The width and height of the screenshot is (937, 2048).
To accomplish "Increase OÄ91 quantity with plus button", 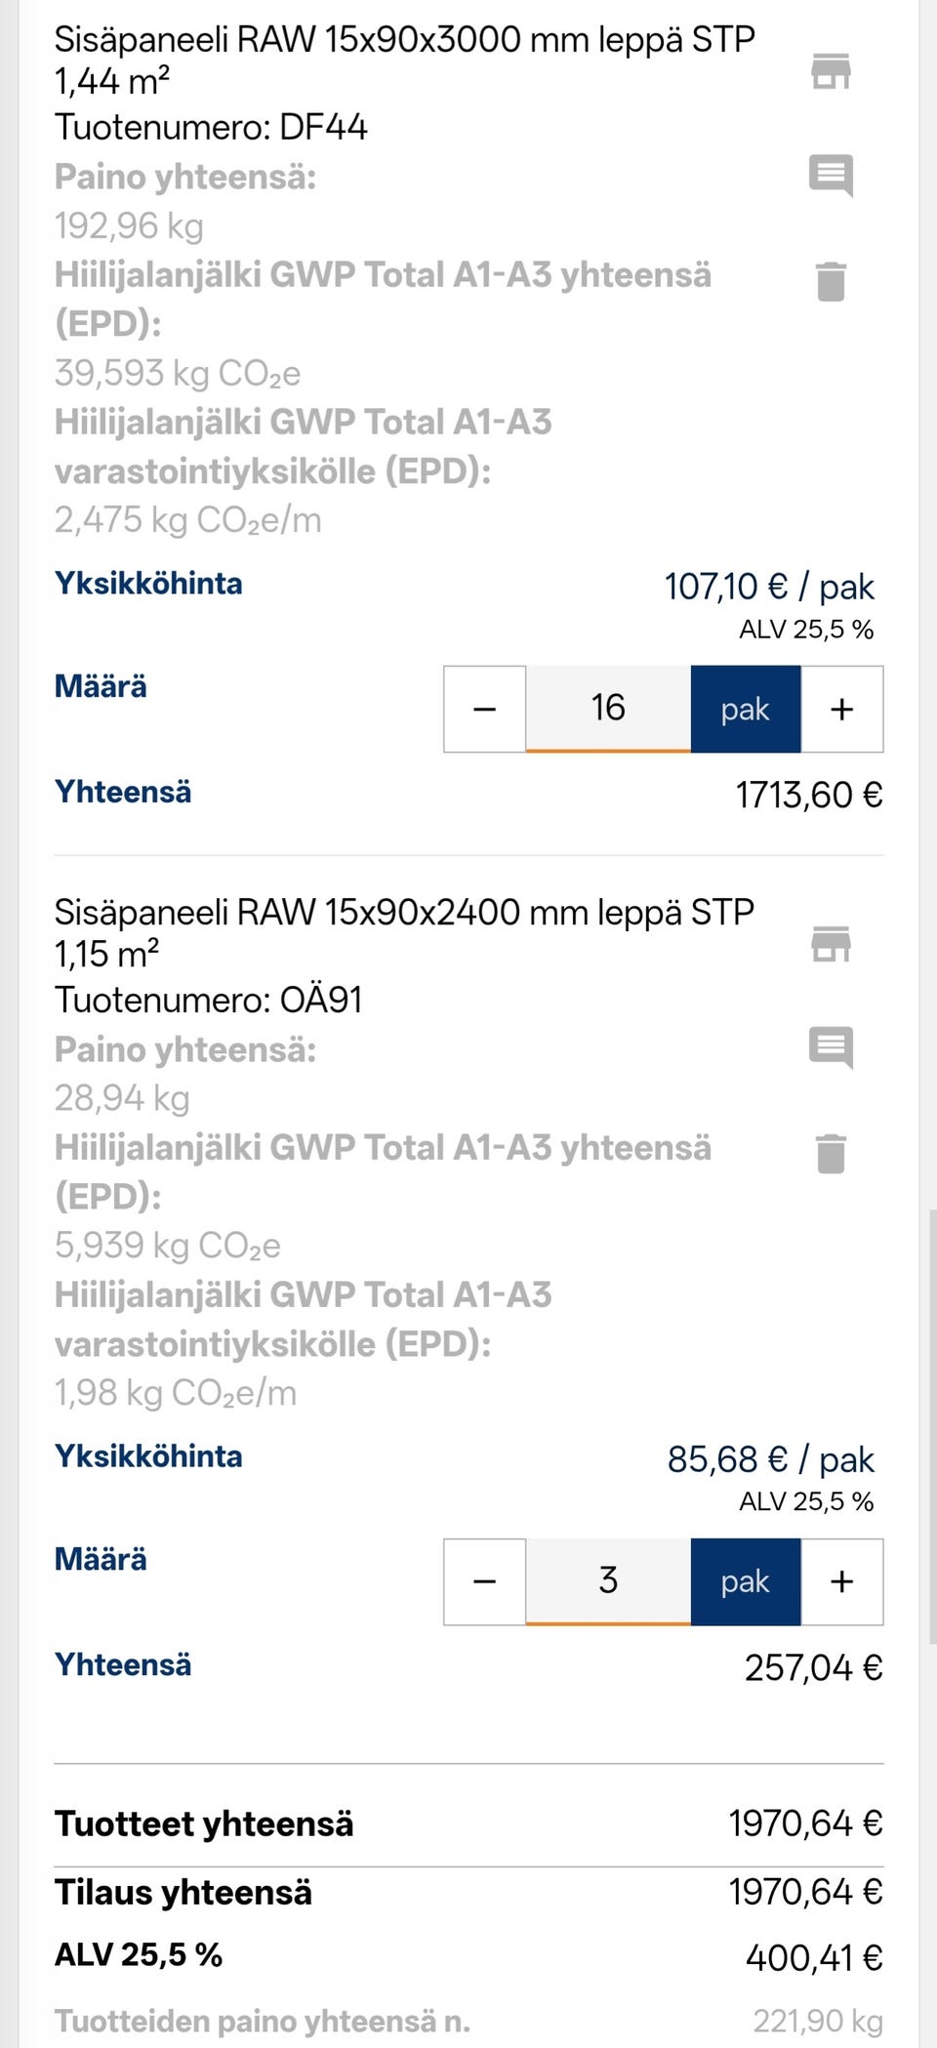I will (842, 1582).
